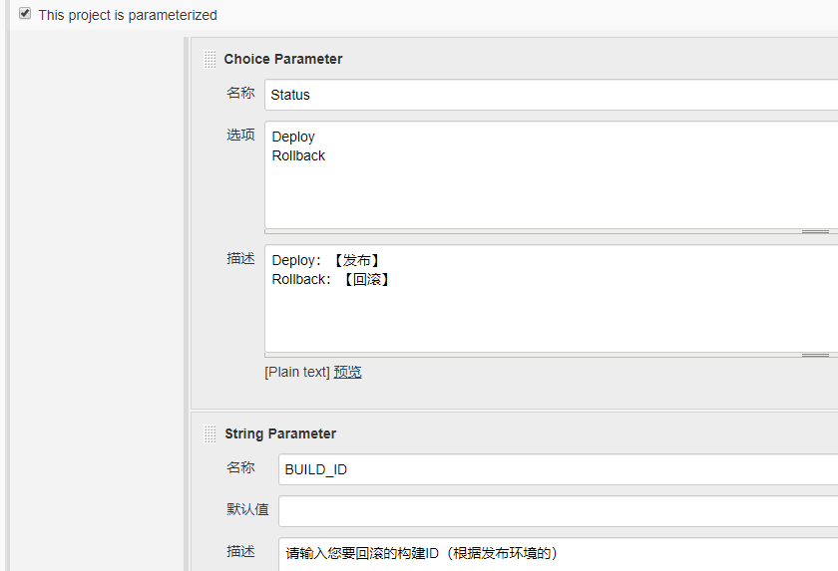This screenshot has height=571, width=838.
Task: Click the [Plain text] label
Action: pos(297,372)
